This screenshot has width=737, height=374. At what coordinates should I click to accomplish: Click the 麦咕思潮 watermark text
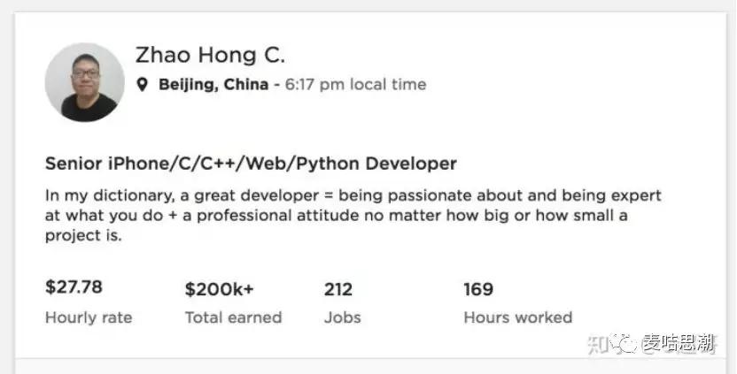coord(678,343)
